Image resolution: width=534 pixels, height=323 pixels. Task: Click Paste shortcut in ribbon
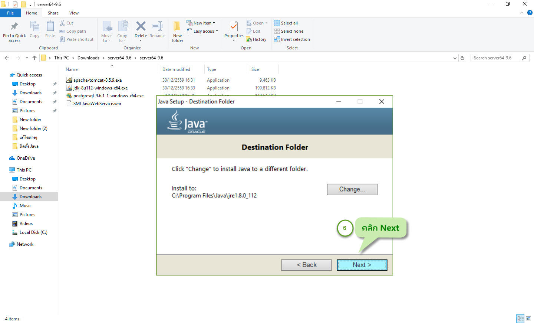[x=77, y=39]
